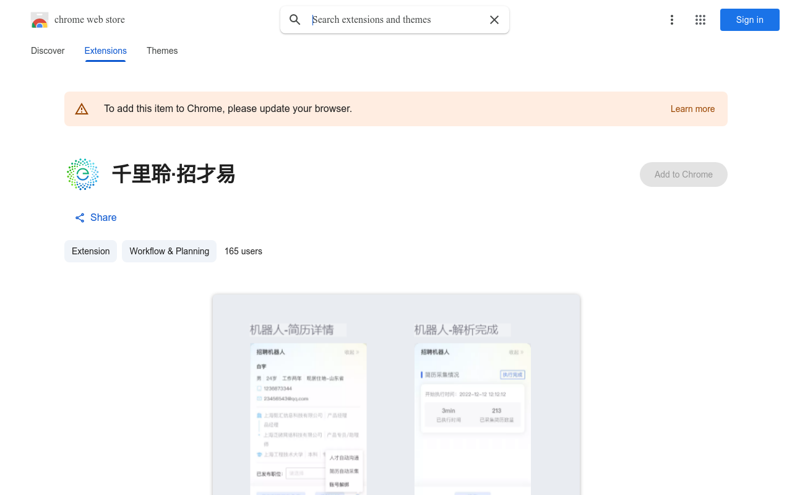Switch to the Discover tab
The width and height of the screenshot is (792, 495).
click(x=48, y=51)
